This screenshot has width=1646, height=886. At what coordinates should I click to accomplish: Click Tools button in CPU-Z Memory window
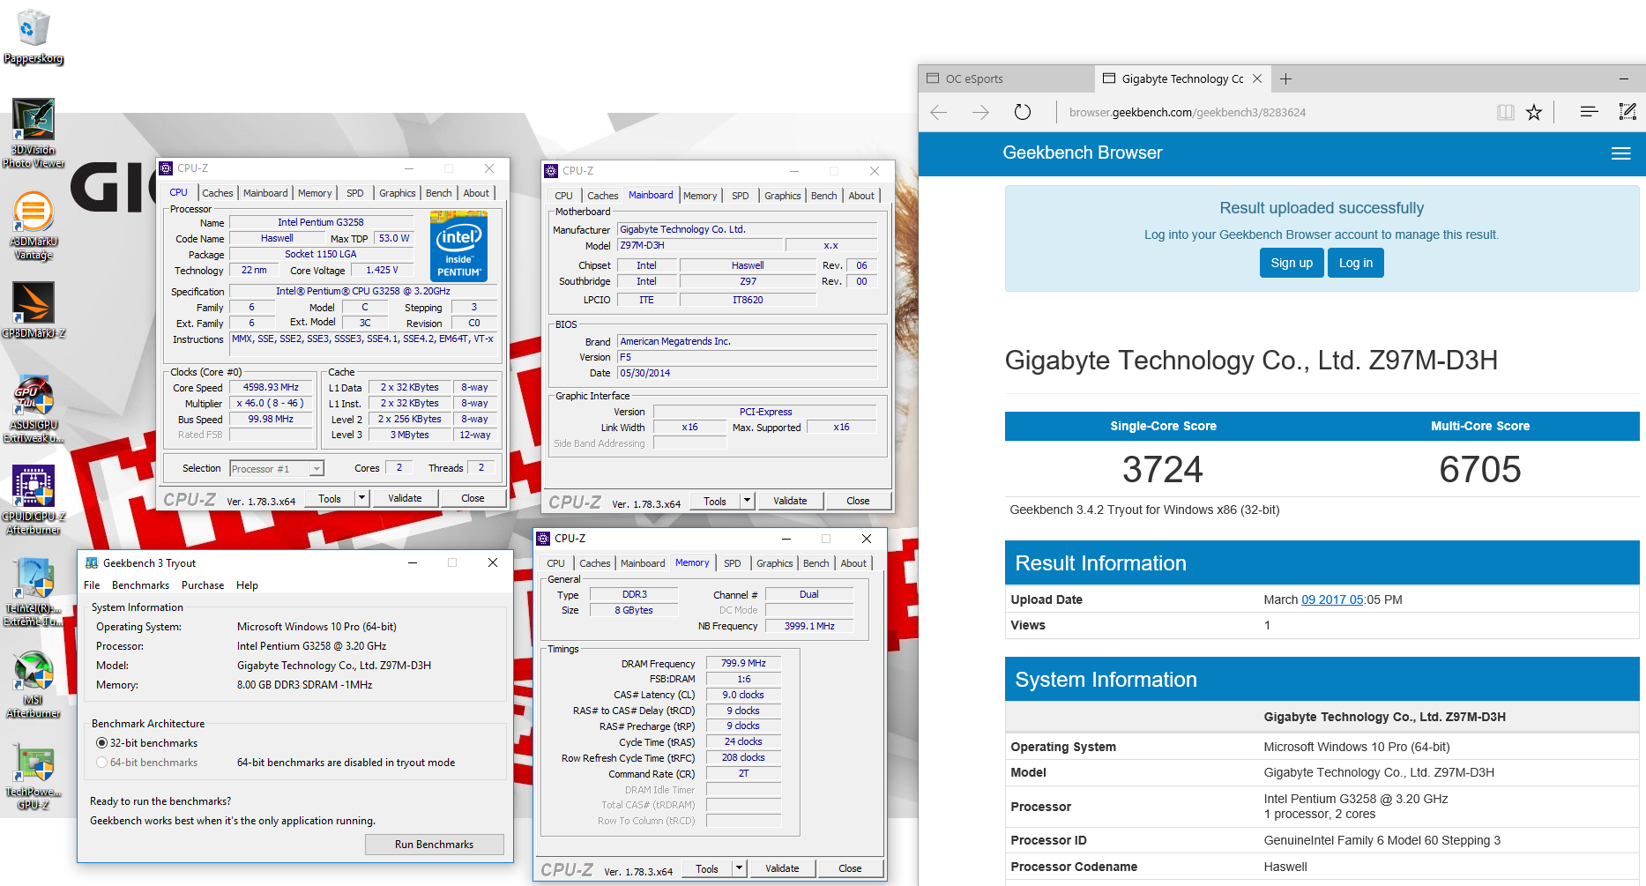(x=707, y=868)
